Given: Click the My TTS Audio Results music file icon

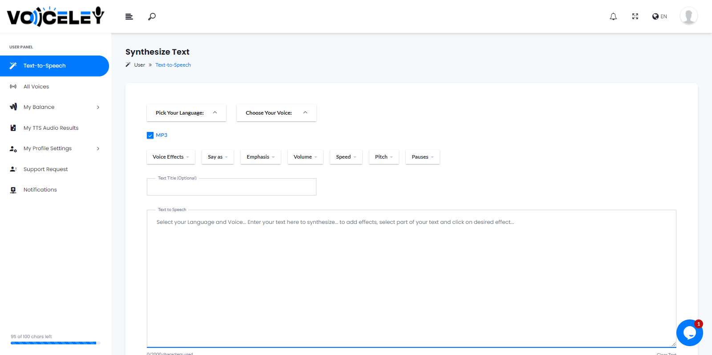Looking at the screenshot, I should (x=13, y=128).
